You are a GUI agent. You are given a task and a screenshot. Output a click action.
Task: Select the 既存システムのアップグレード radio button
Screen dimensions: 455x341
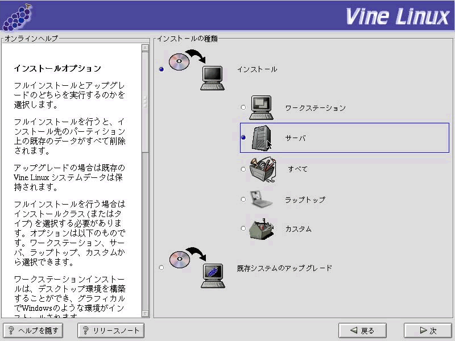162,268
